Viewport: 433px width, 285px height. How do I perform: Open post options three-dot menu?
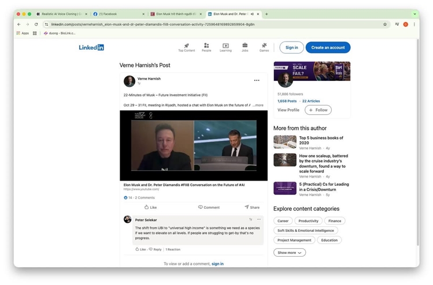(257, 80)
